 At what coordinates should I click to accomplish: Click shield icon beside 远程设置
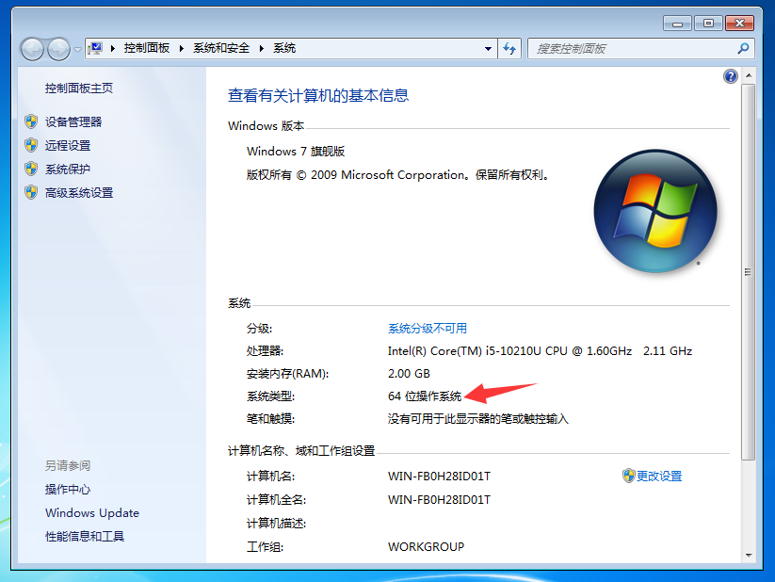pos(31,145)
